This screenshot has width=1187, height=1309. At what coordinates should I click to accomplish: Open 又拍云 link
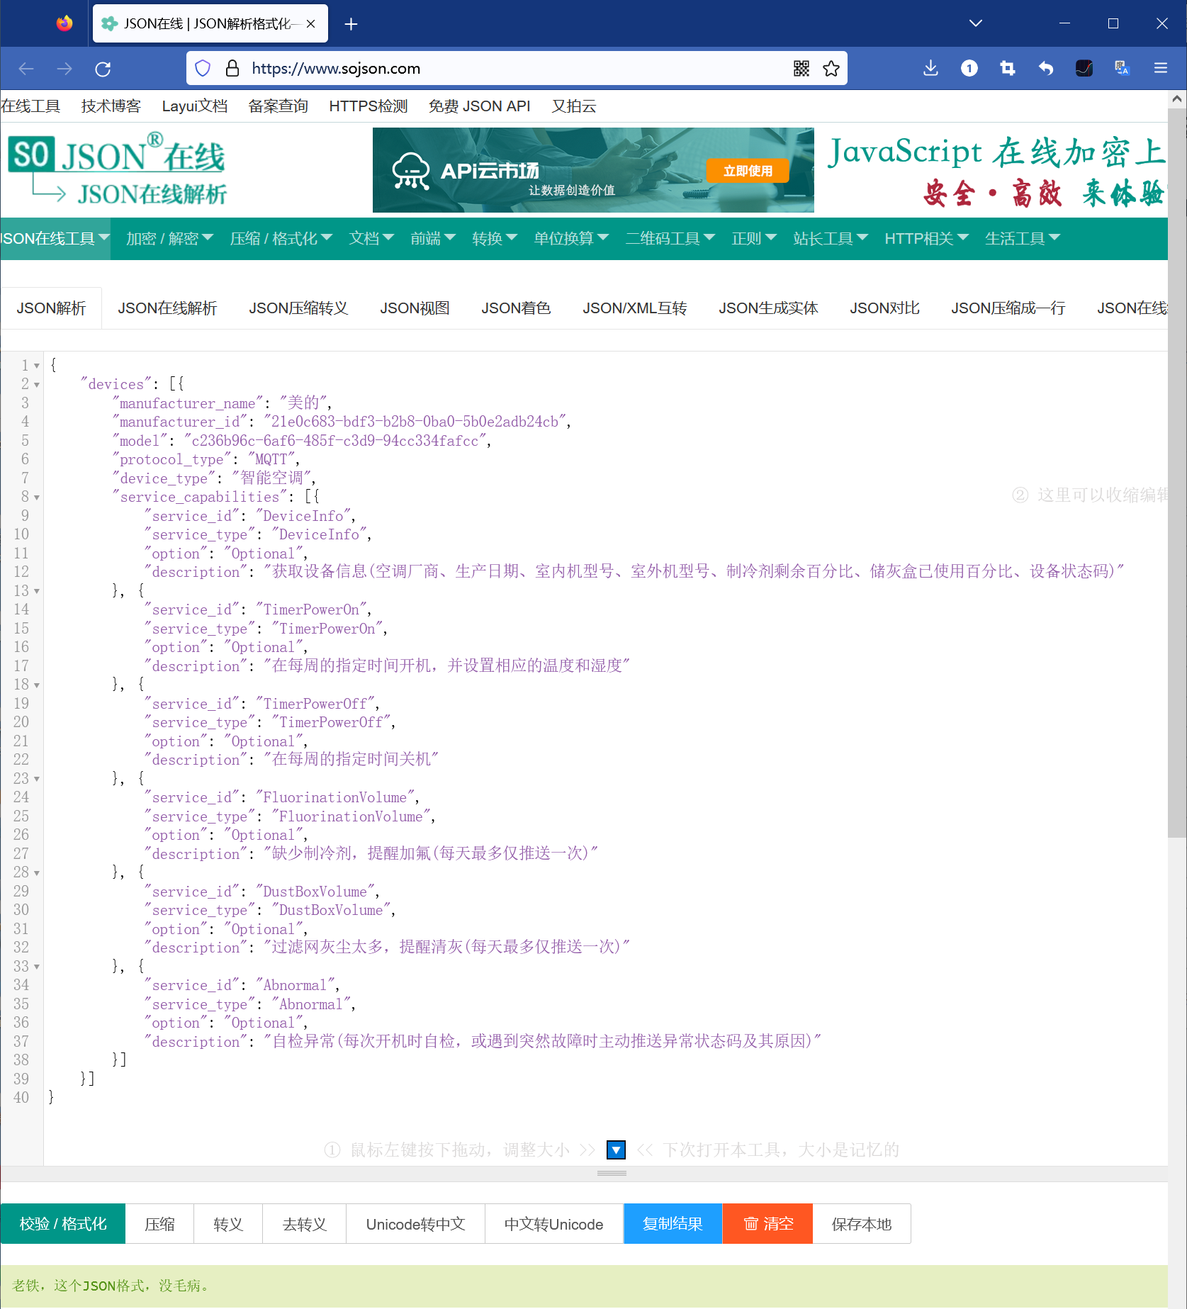pyautogui.click(x=574, y=106)
